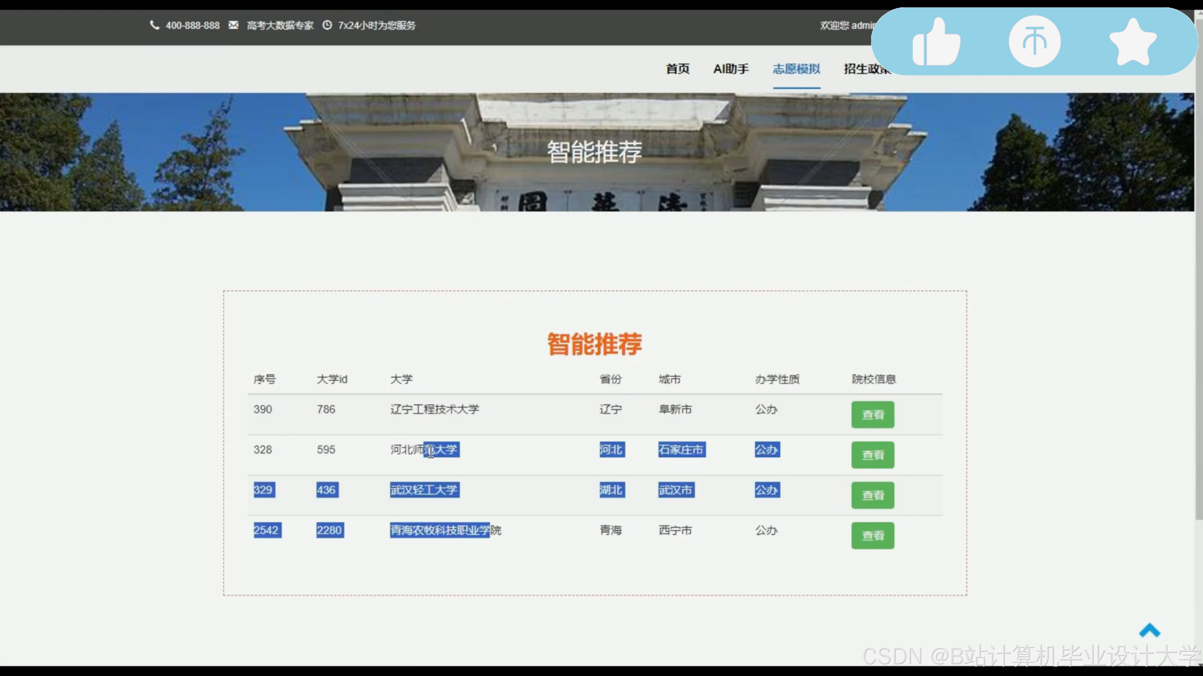1203x676 pixels.
Task: Open 首页 navigation tab
Action: pyautogui.click(x=677, y=69)
